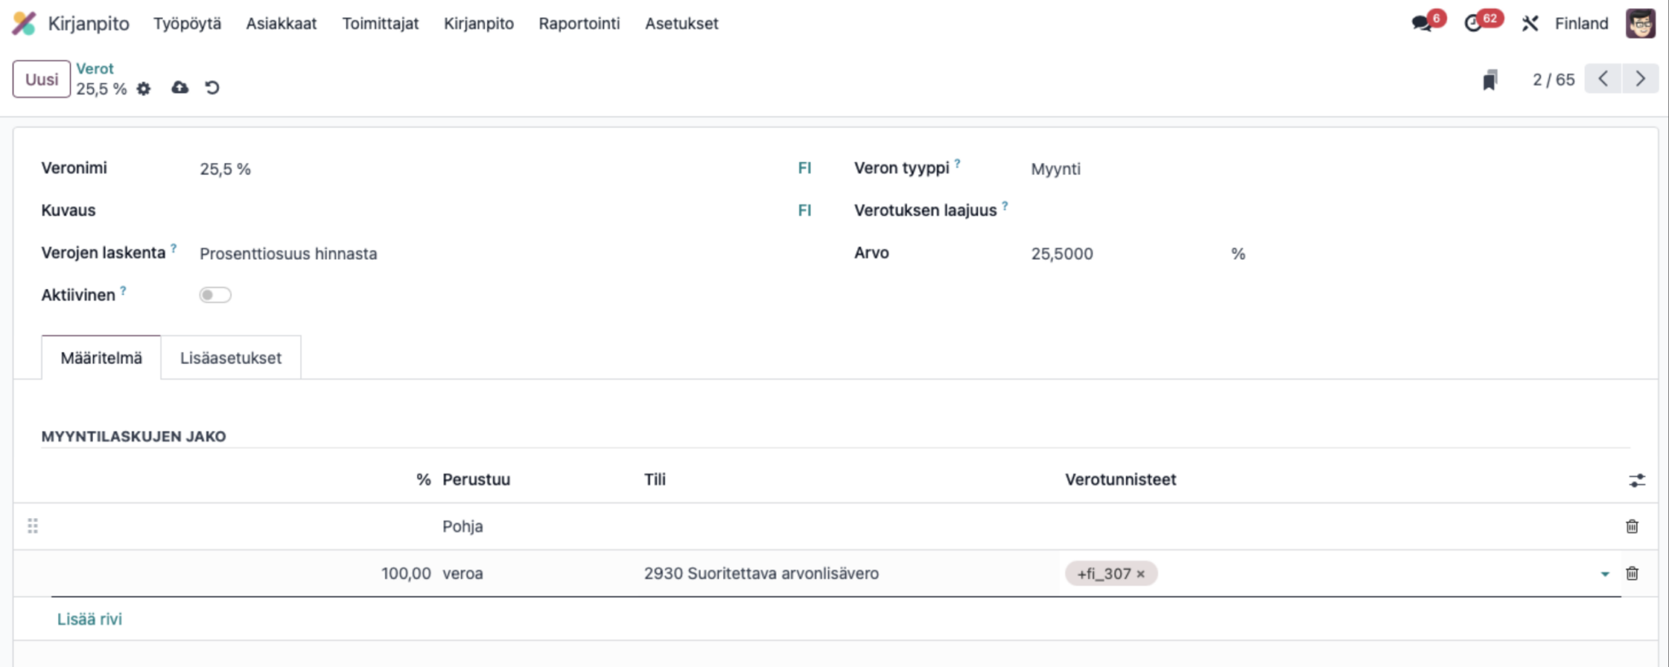Click the wrench and screwdriver debug icon
Image resolution: width=1669 pixels, height=667 pixels.
coord(1530,24)
